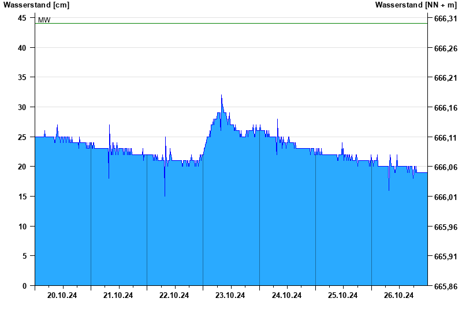Click the left axis value 10
Image resolution: width=462 pixels, height=317 pixels.
tap(22, 227)
